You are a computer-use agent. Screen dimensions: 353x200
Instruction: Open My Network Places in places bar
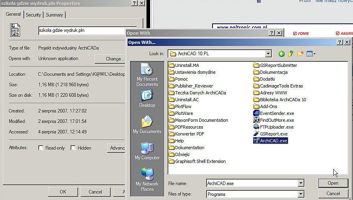pyautogui.click(x=147, y=180)
